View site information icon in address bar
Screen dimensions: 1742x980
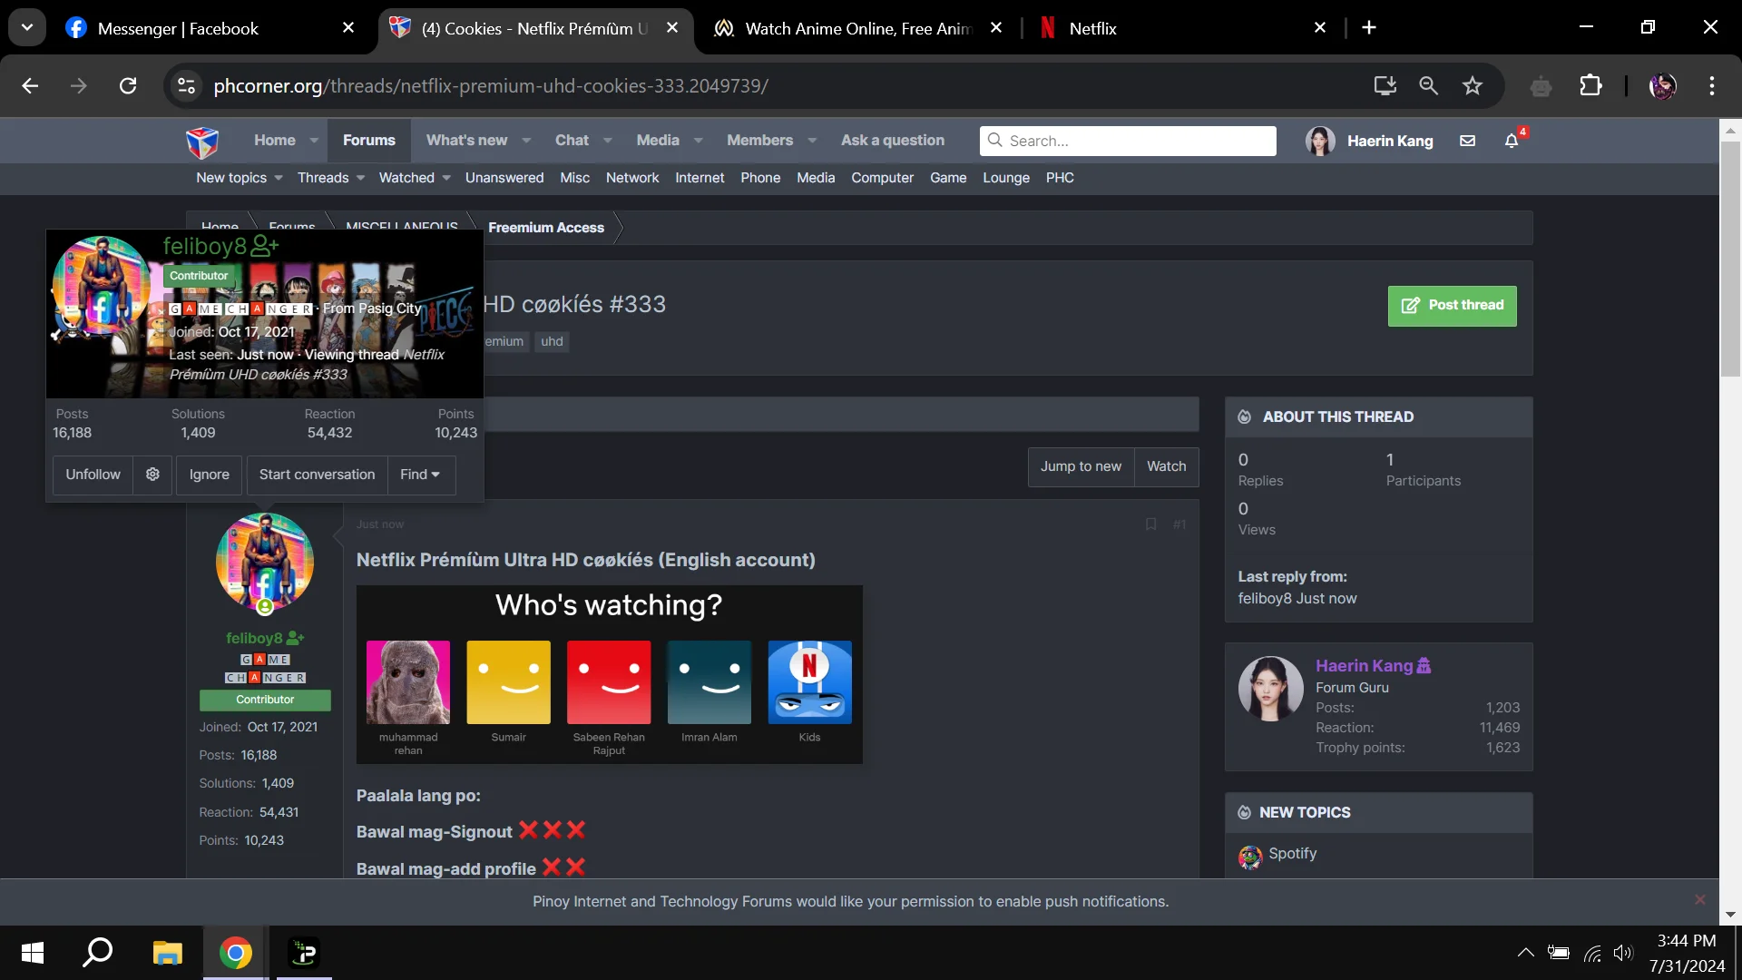[x=186, y=86]
